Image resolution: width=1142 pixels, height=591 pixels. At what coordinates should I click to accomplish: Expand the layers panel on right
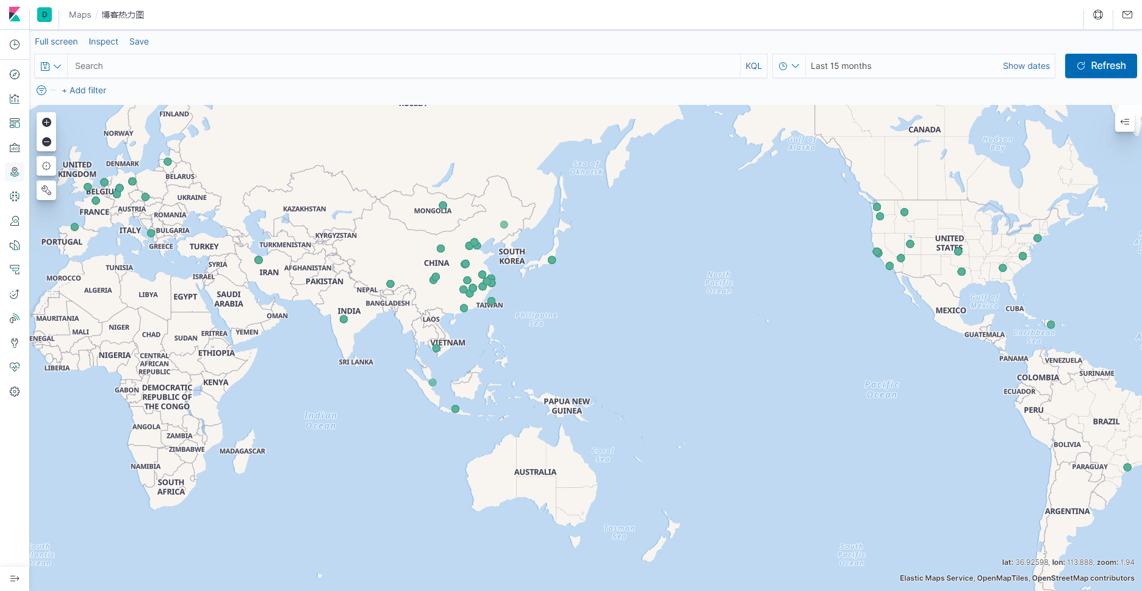[1125, 122]
